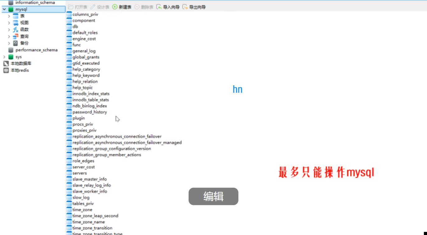Select the help_keyword table

[x=86, y=75]
